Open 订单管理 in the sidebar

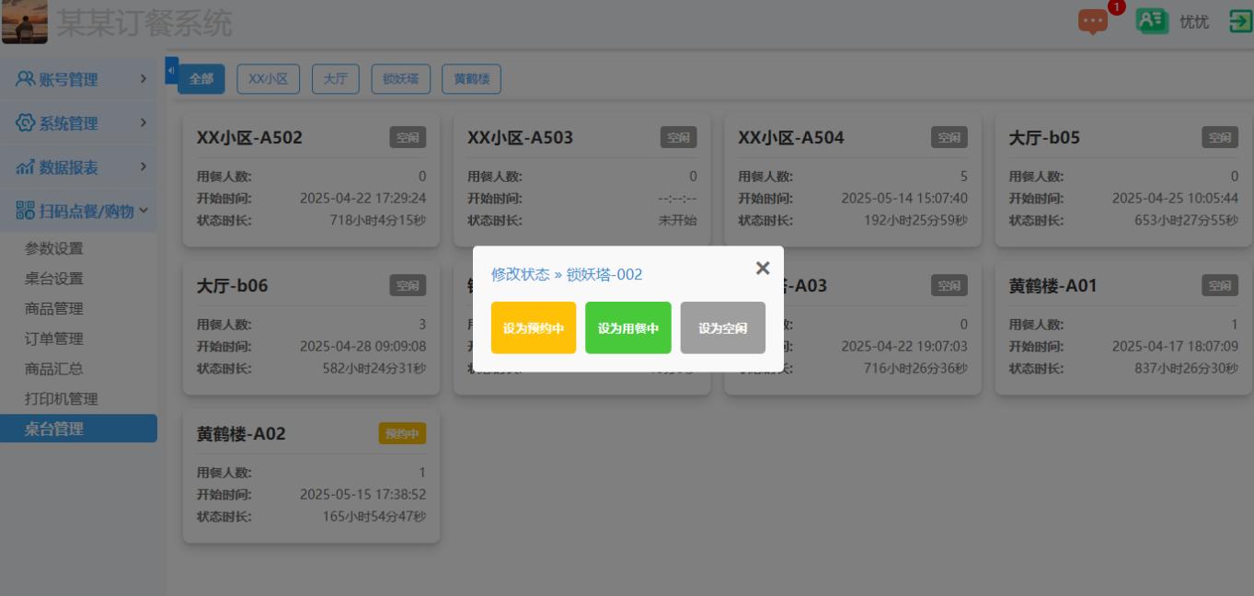54,338
